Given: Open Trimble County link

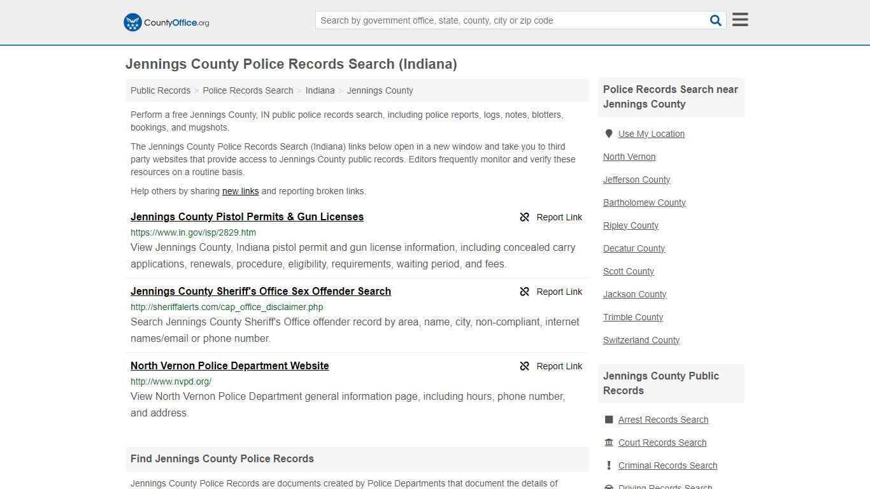Looking at the screenshot, I should pyautogui.click(x=633, y=317).
